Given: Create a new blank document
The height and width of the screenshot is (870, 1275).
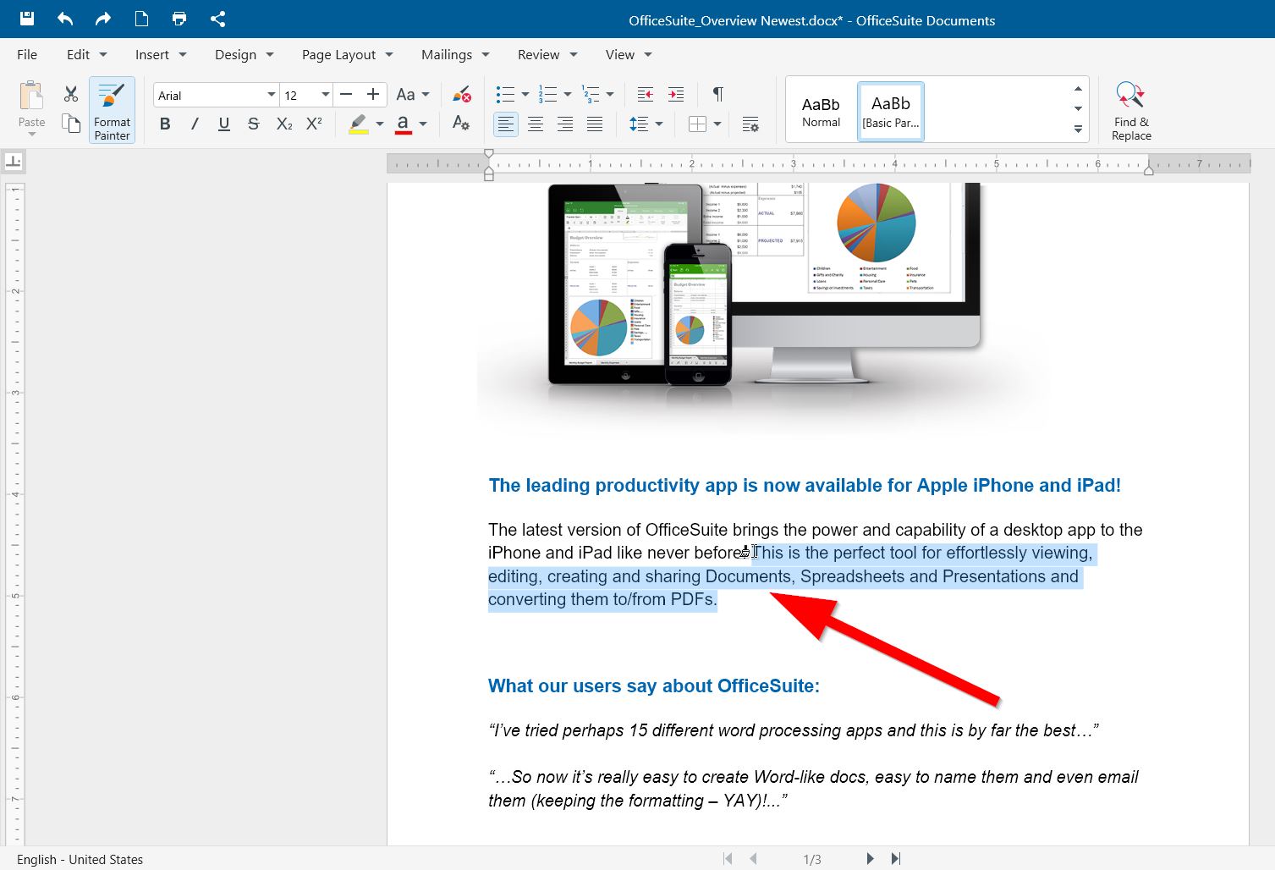Looking at the screenshot, I should [x=141, y=19].
